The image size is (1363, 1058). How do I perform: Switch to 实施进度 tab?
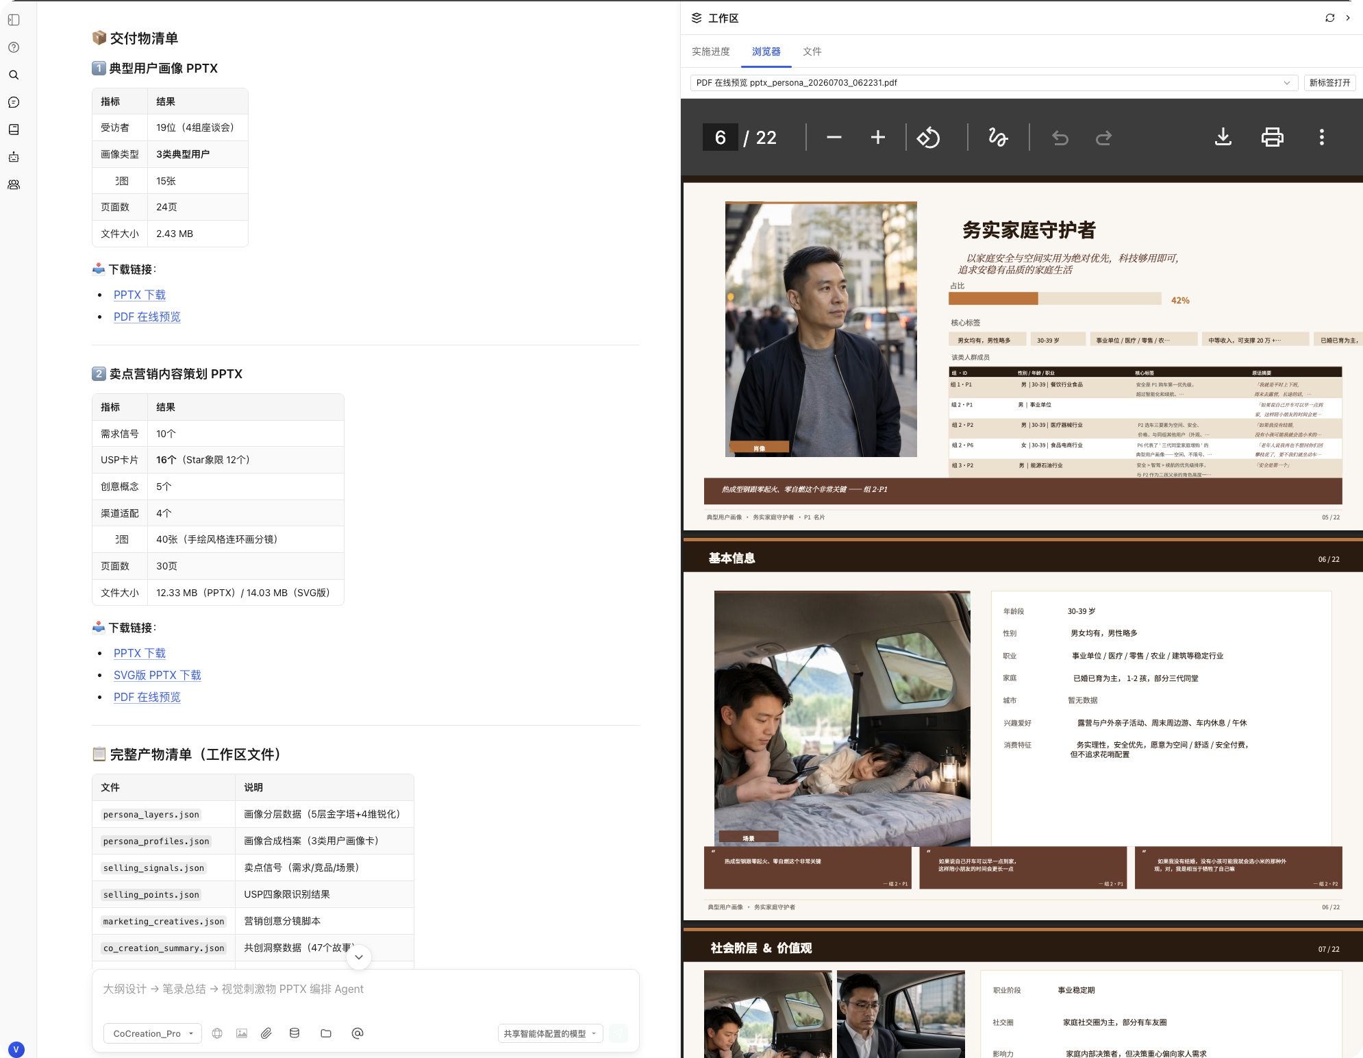pyautogui.click(x=711, y=51)
